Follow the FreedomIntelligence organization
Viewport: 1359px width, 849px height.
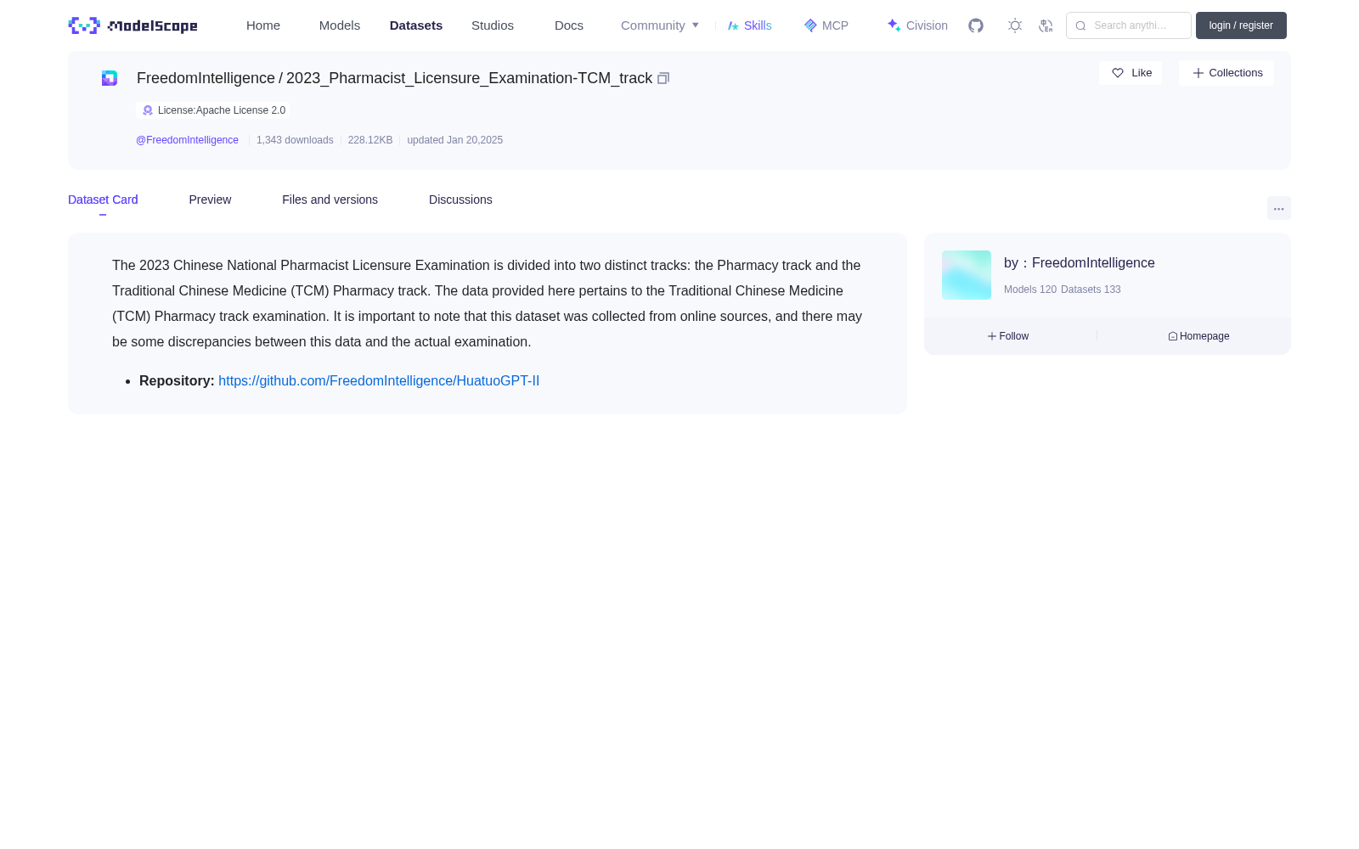click(1008, 336)
